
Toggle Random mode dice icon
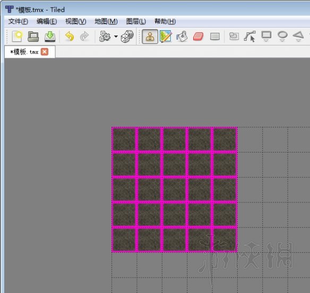coord(127,37)
